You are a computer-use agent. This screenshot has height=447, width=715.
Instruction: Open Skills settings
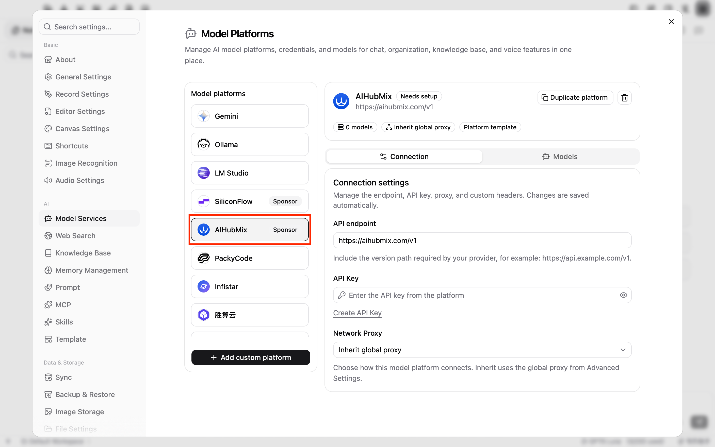[x=89, y=322]
